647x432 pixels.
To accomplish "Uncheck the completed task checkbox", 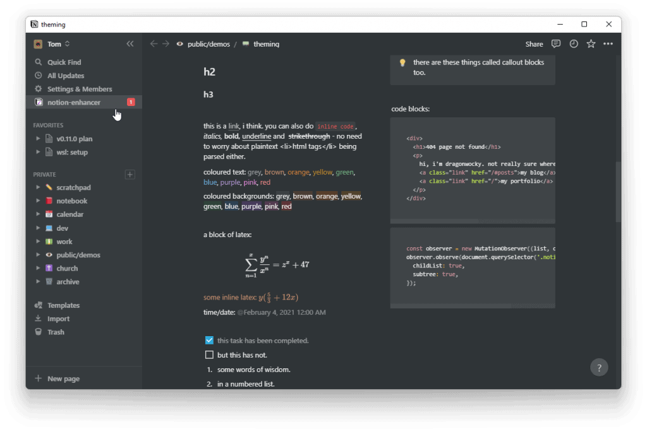I will [x=210, y=341].
